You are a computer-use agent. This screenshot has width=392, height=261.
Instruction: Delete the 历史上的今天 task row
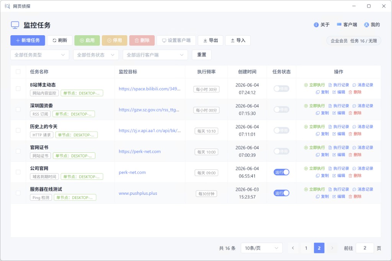(x=355, y=134)
